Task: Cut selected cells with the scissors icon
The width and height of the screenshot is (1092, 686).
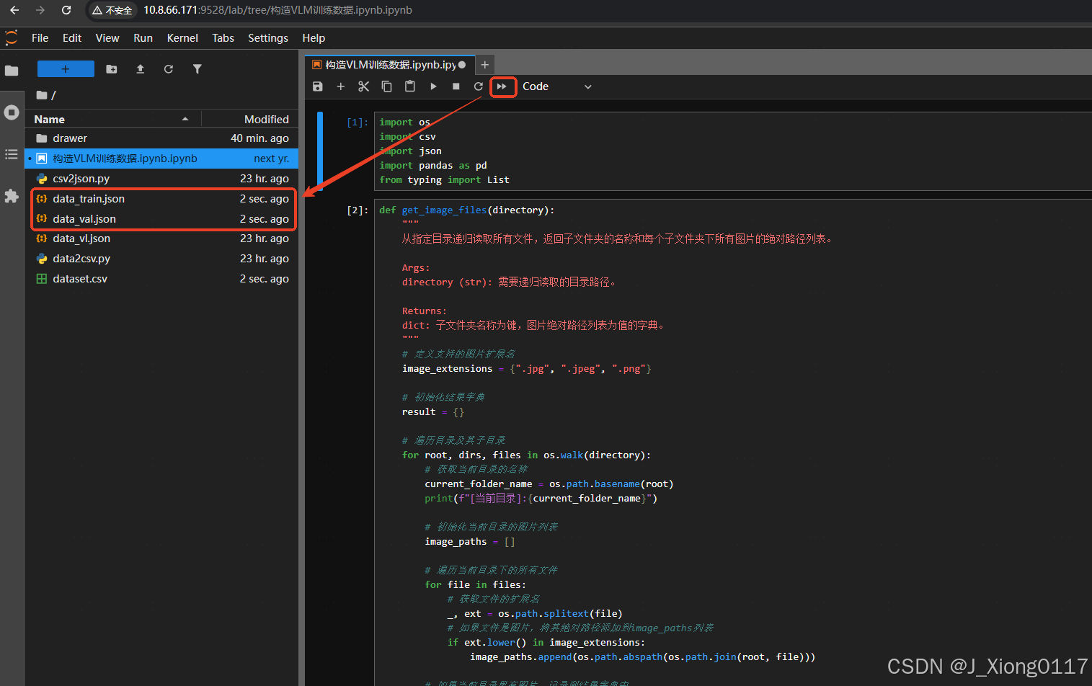Action: coord(363,86)
